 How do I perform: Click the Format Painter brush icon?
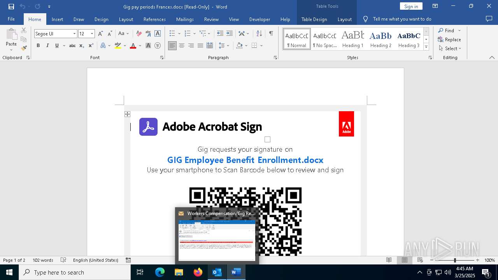[24, 48]
